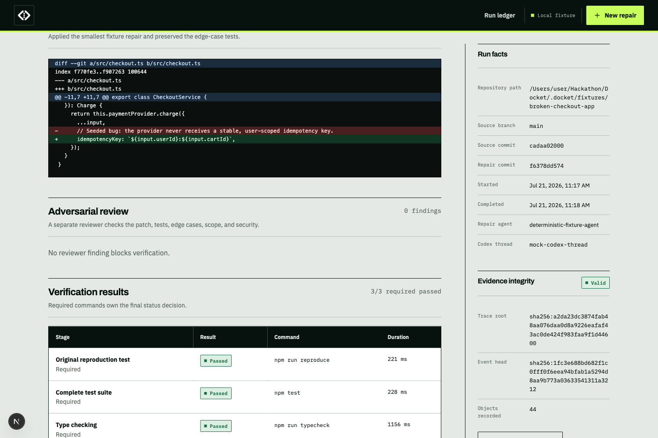
Task: Open the Run ledger link
Action: click(x=500, y=15)
